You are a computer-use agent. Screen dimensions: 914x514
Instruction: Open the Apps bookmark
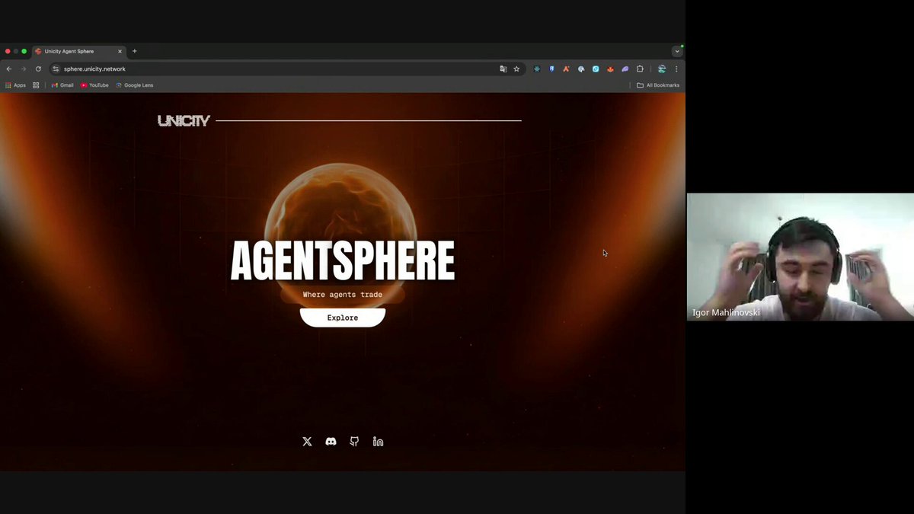(15, 85)
